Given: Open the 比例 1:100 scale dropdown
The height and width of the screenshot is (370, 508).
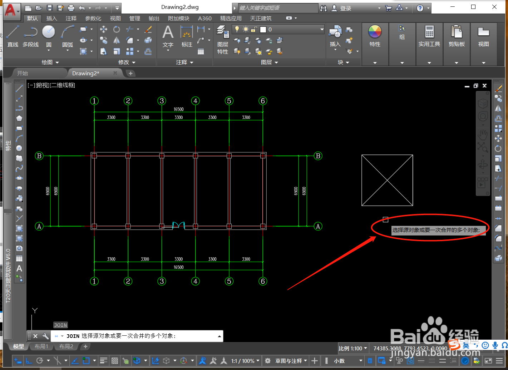Looking at the screenshot, I should click(353, 349).
